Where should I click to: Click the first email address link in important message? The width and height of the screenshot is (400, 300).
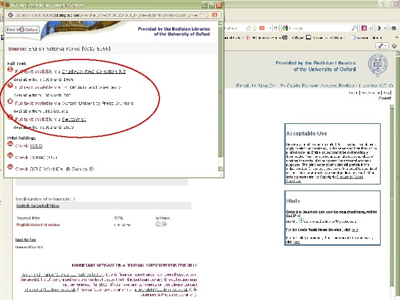pyautogui.click(x=50, y=289)
